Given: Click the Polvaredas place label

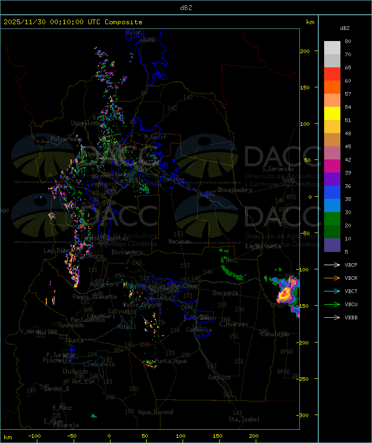Looking at the screenshot, I should pyautogui.click(x=66, y=139).
